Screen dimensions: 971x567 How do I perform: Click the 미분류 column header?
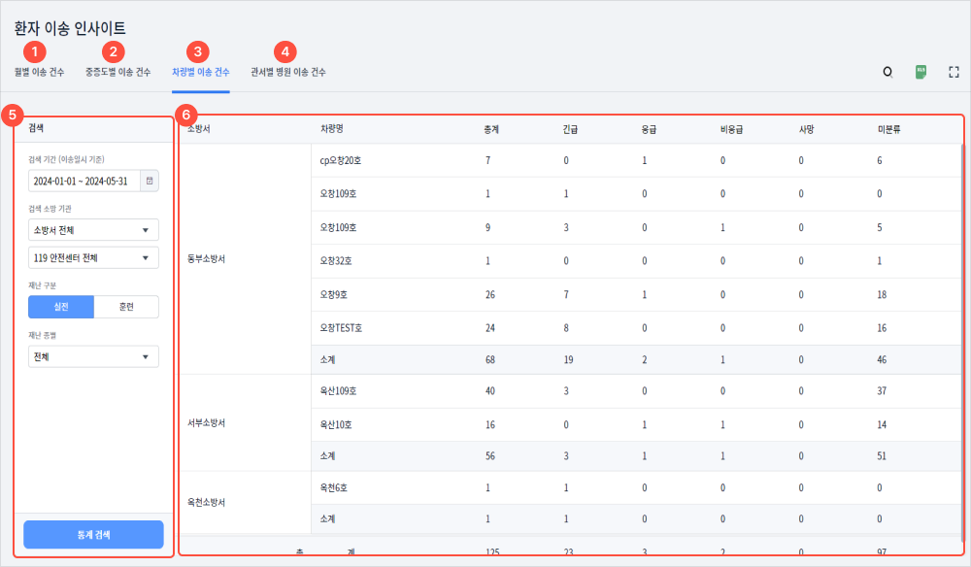point(888,128)
